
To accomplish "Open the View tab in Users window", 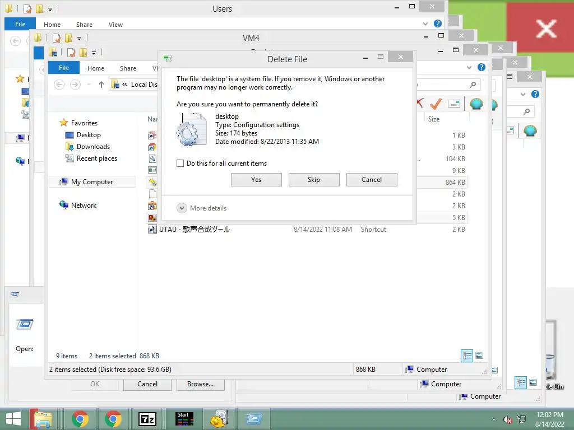I will tap(115, 25).
